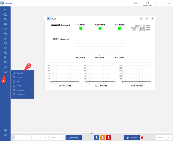Click the red color circle beside Line Color
This screenshot has width=173, height=141.
(142, 138)
